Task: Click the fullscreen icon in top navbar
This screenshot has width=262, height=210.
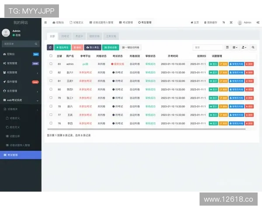Action: point(231,22)
